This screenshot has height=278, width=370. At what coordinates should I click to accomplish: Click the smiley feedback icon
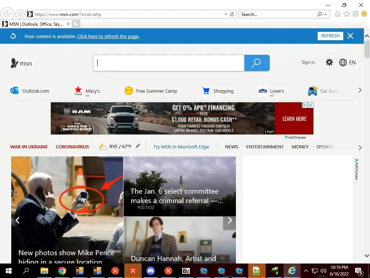point(364,14)
